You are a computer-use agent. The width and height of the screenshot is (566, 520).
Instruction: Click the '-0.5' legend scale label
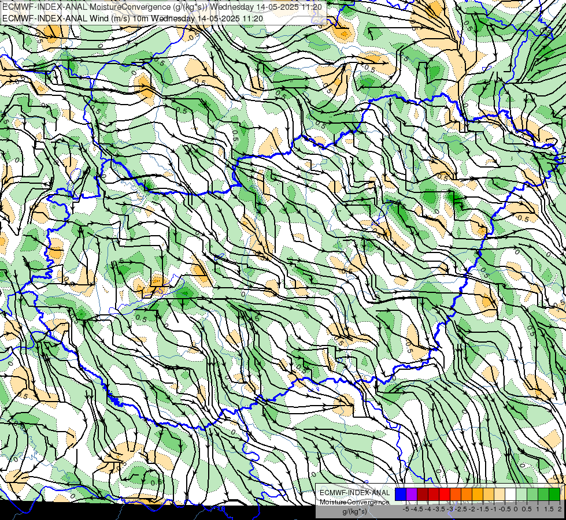pos(505,509)
